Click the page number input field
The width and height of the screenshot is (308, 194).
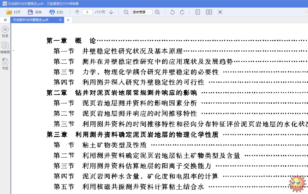(x=87, y=12)
